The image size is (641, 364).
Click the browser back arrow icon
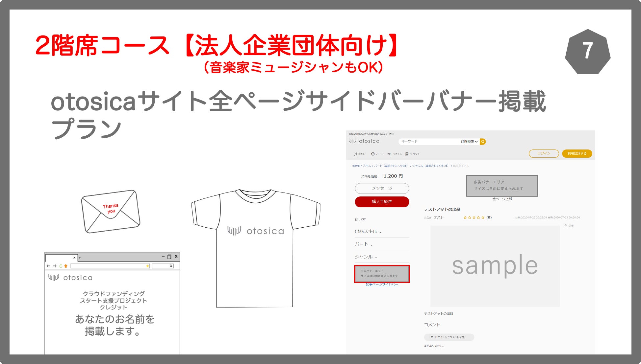pyautogui.click(x=49, y=266)
